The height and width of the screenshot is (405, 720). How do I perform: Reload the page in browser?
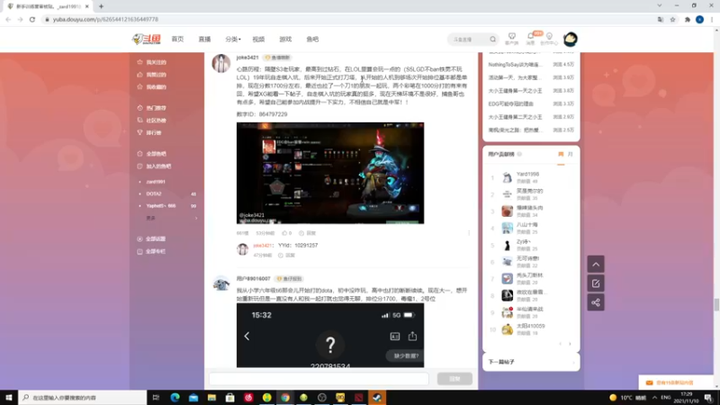32,19
